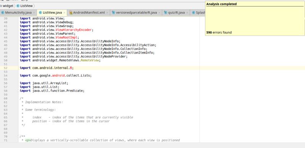Click the red ViewHierarchyEncoder import
Viewport: 305px width, 148px height.
tap(74, 30)
